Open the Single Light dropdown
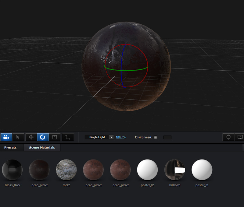244x207 pixels. pyautogui.click(x=99, y=137)
